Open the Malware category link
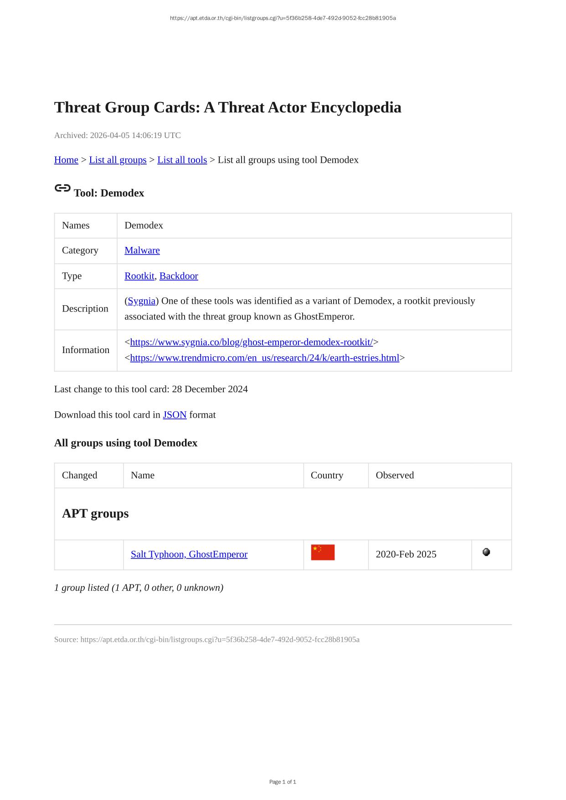The width and height of the screenshot is (566, 800). coord(142,251)
